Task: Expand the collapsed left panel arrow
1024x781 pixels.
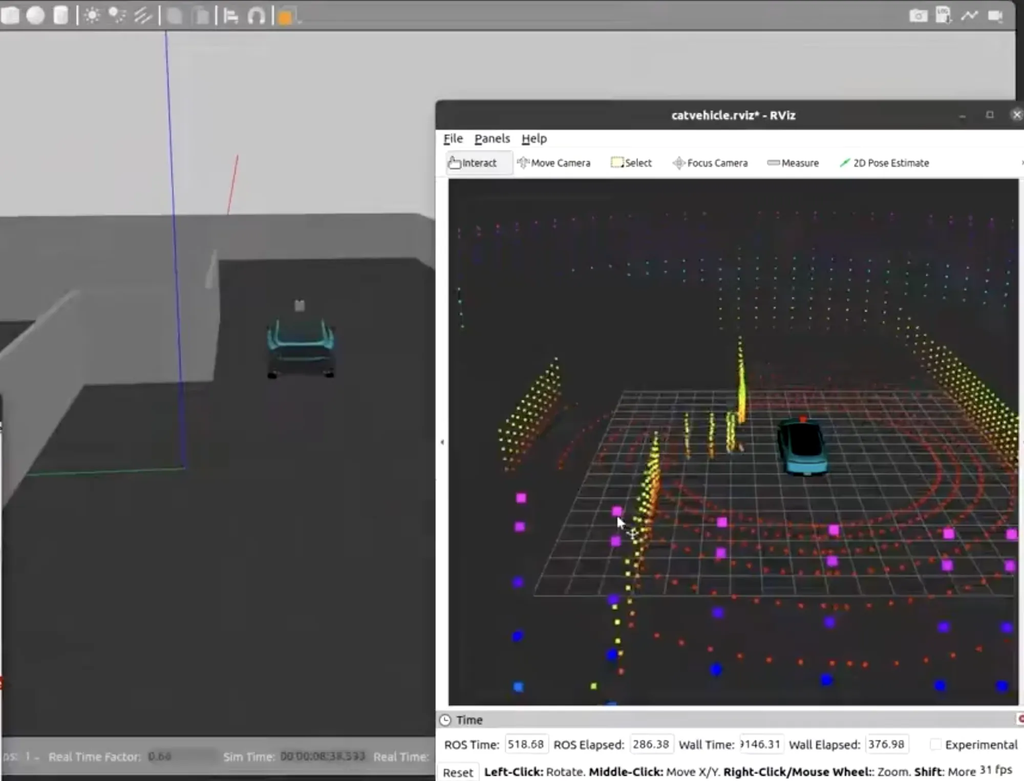Action: pos(442,441)
